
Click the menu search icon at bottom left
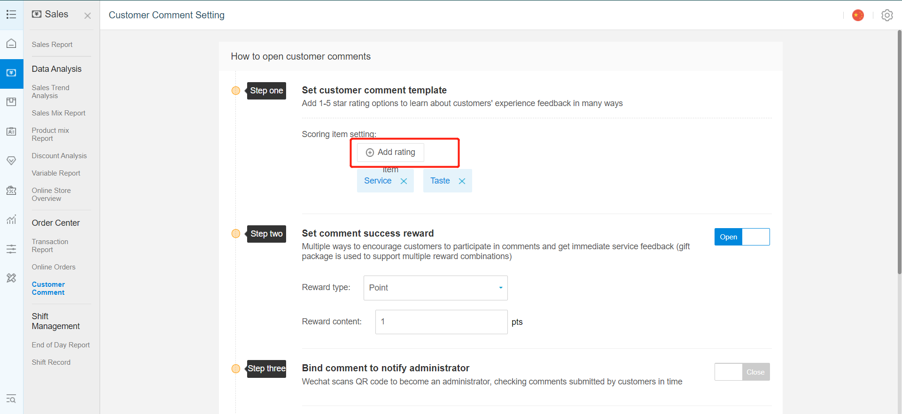point(11,399)
